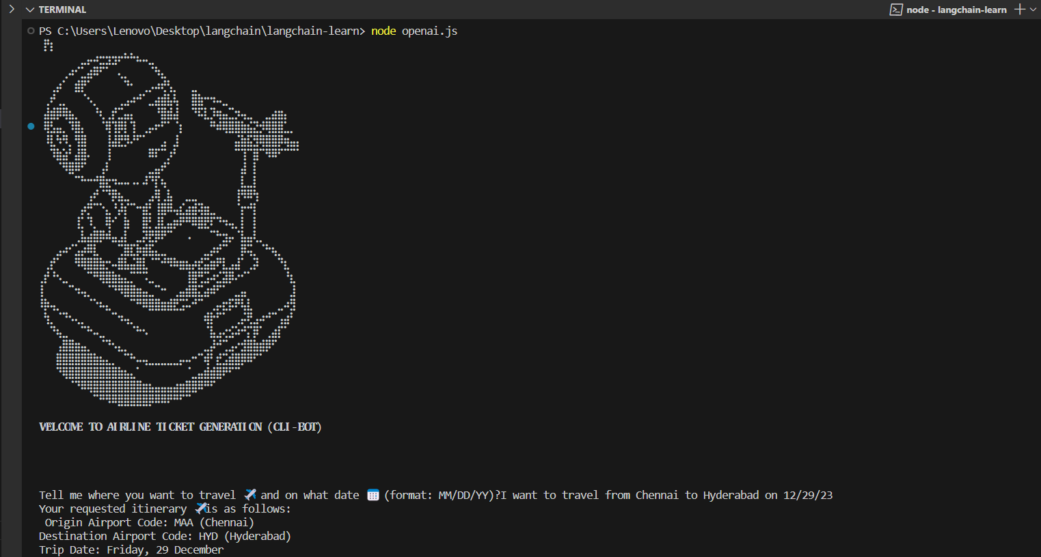This screenshot has height=557, width=1041.
Task: Click the 'Origin Airport Code: MAA (Chennai)' line
Action: pos(150,522)
